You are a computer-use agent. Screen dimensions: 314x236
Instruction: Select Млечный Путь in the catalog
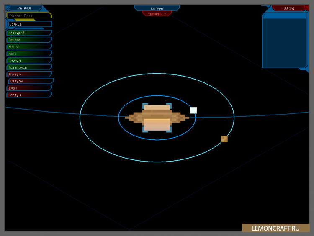[28, 15]
